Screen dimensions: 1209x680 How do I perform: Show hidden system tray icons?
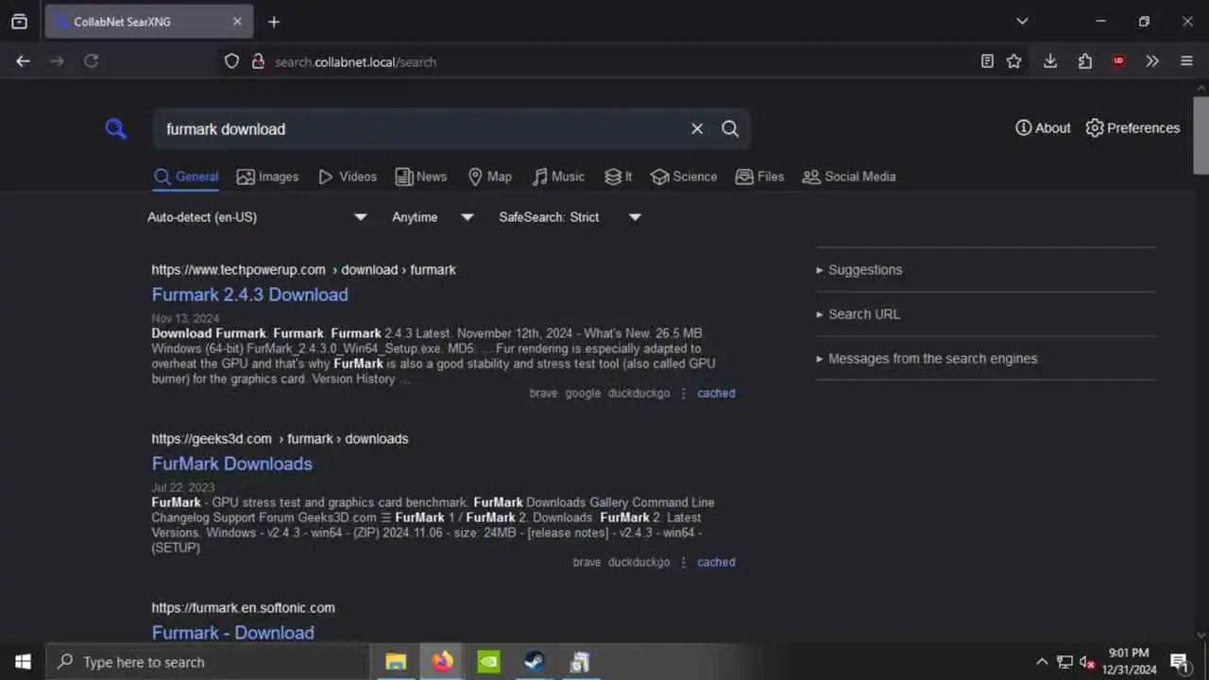point(1042,662)
